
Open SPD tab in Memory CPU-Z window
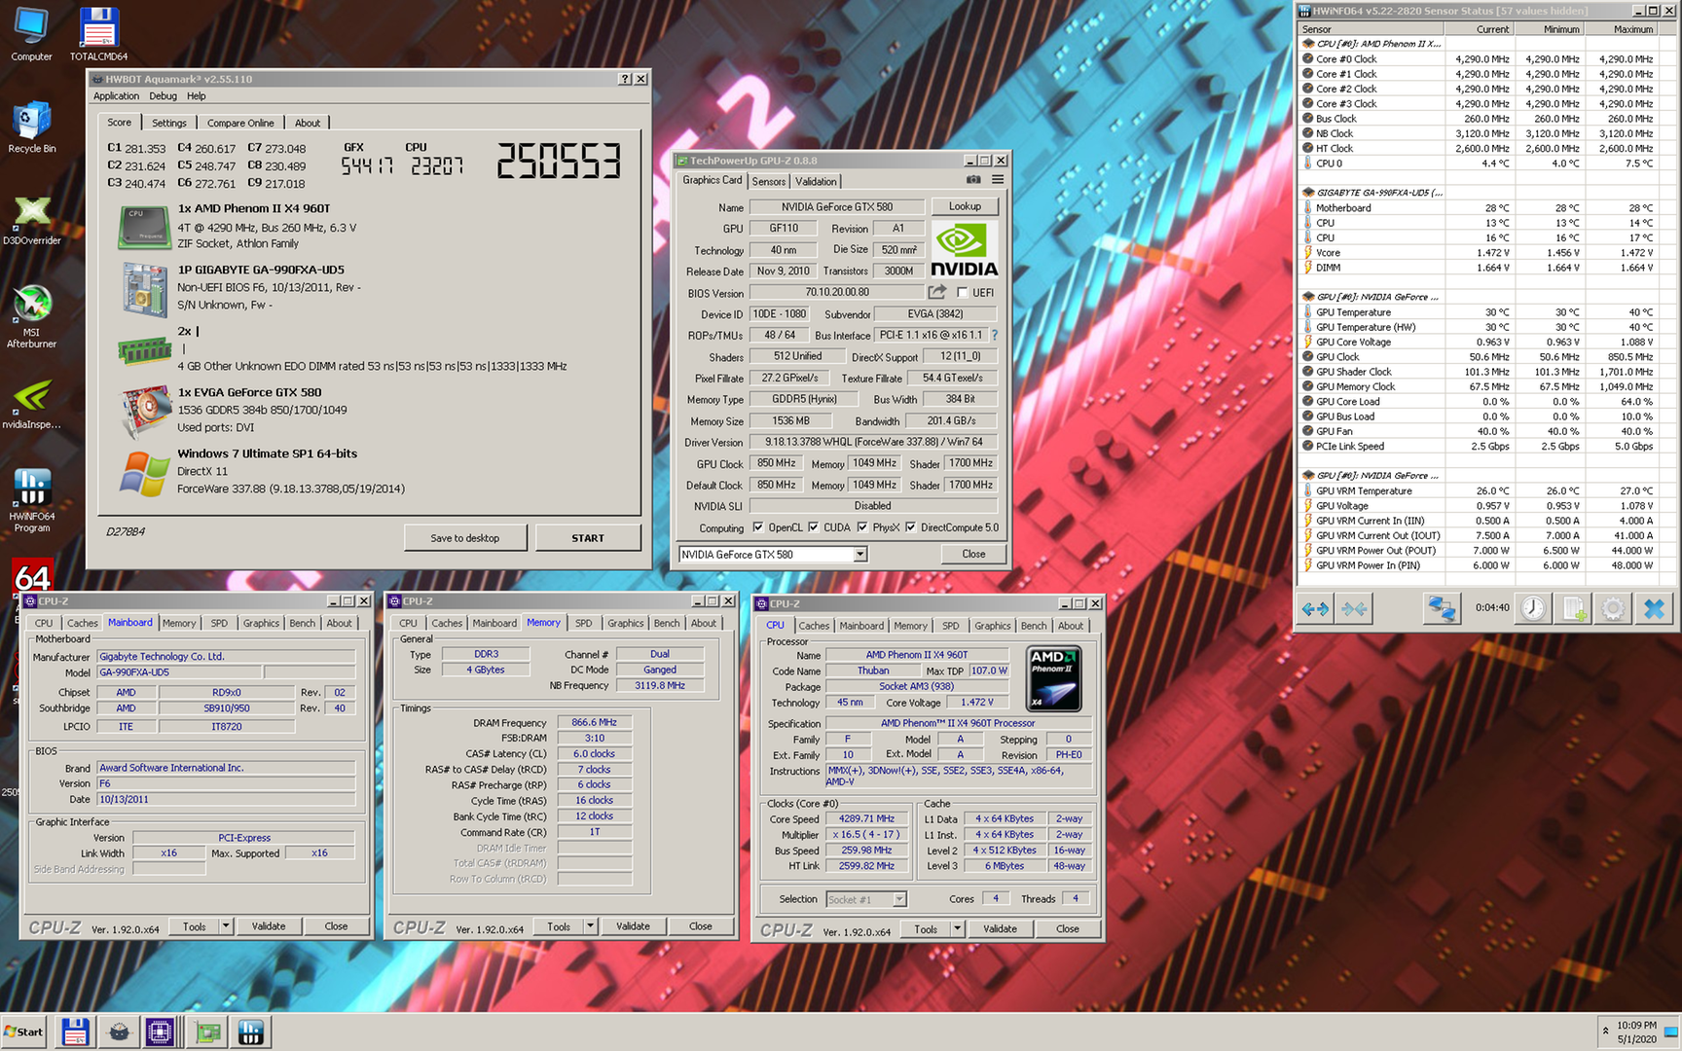583,623
